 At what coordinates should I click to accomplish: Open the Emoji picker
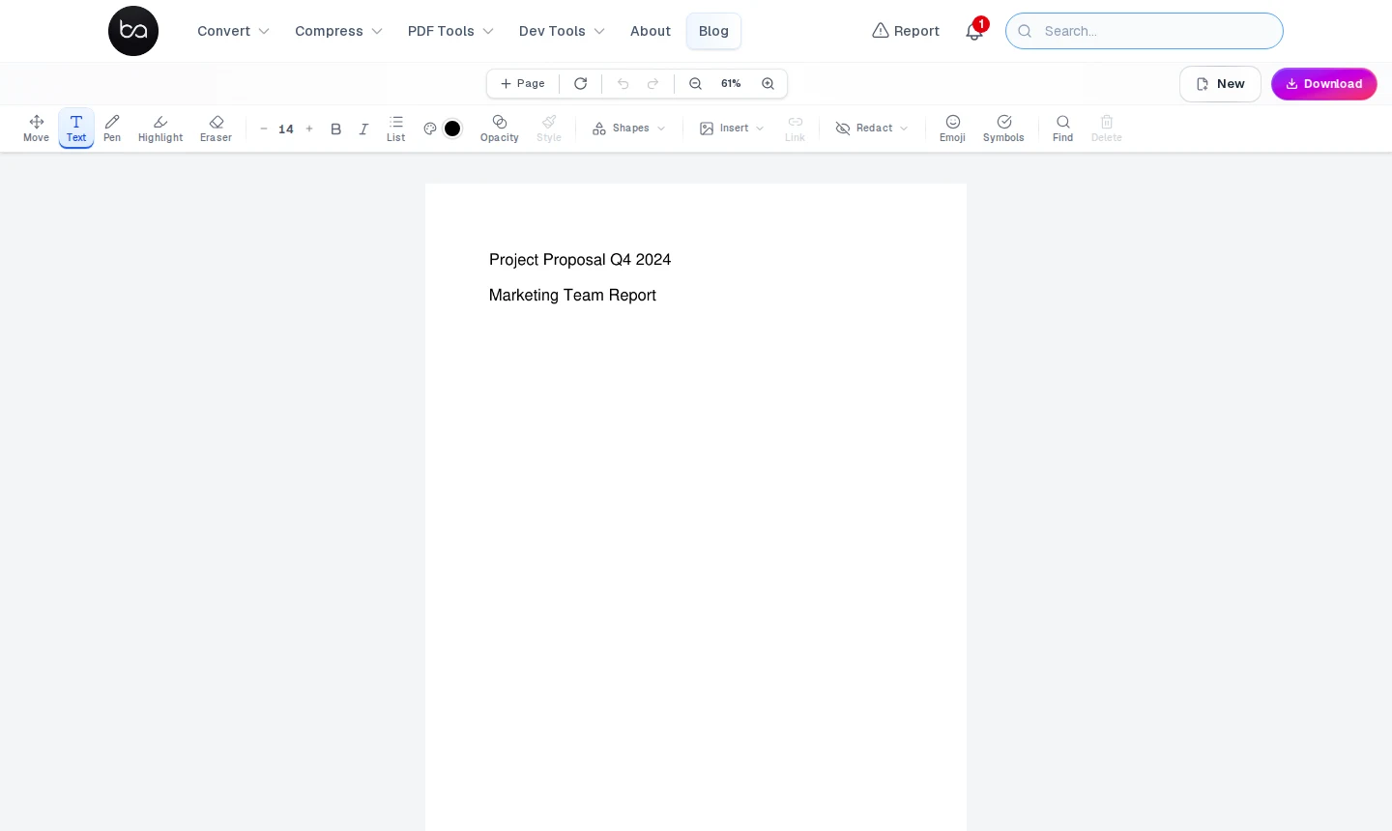(953, 129)
